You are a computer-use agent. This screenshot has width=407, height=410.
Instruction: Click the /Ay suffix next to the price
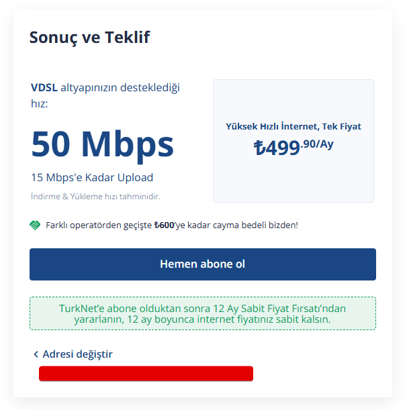click(325, 144)
